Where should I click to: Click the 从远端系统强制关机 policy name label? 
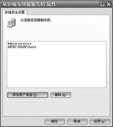(35, 20)
